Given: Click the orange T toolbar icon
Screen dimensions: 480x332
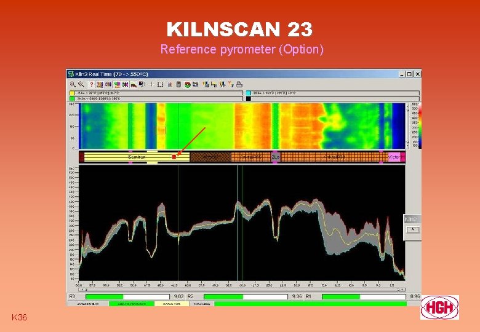Looking at the screenshot, I should click(231, 84).
